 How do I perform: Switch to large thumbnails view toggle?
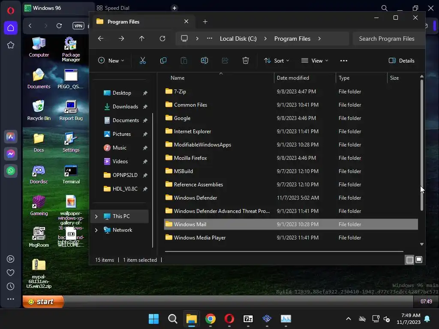click(419, 260)
